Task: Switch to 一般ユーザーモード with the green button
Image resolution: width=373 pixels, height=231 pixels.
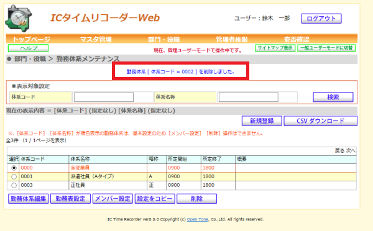Action: click(x=326, y=48)
